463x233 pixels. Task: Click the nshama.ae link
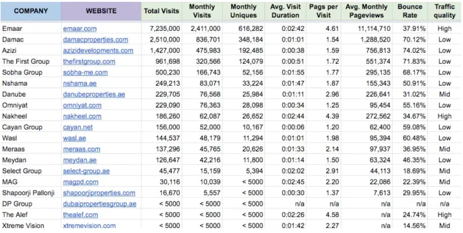[79, 83]
